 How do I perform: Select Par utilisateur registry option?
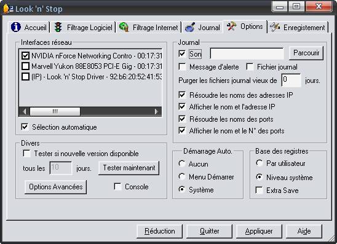[x=259, y=163]
